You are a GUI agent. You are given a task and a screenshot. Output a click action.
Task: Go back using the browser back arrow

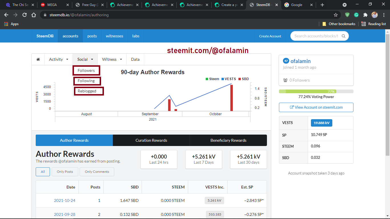tap(6, 15)
